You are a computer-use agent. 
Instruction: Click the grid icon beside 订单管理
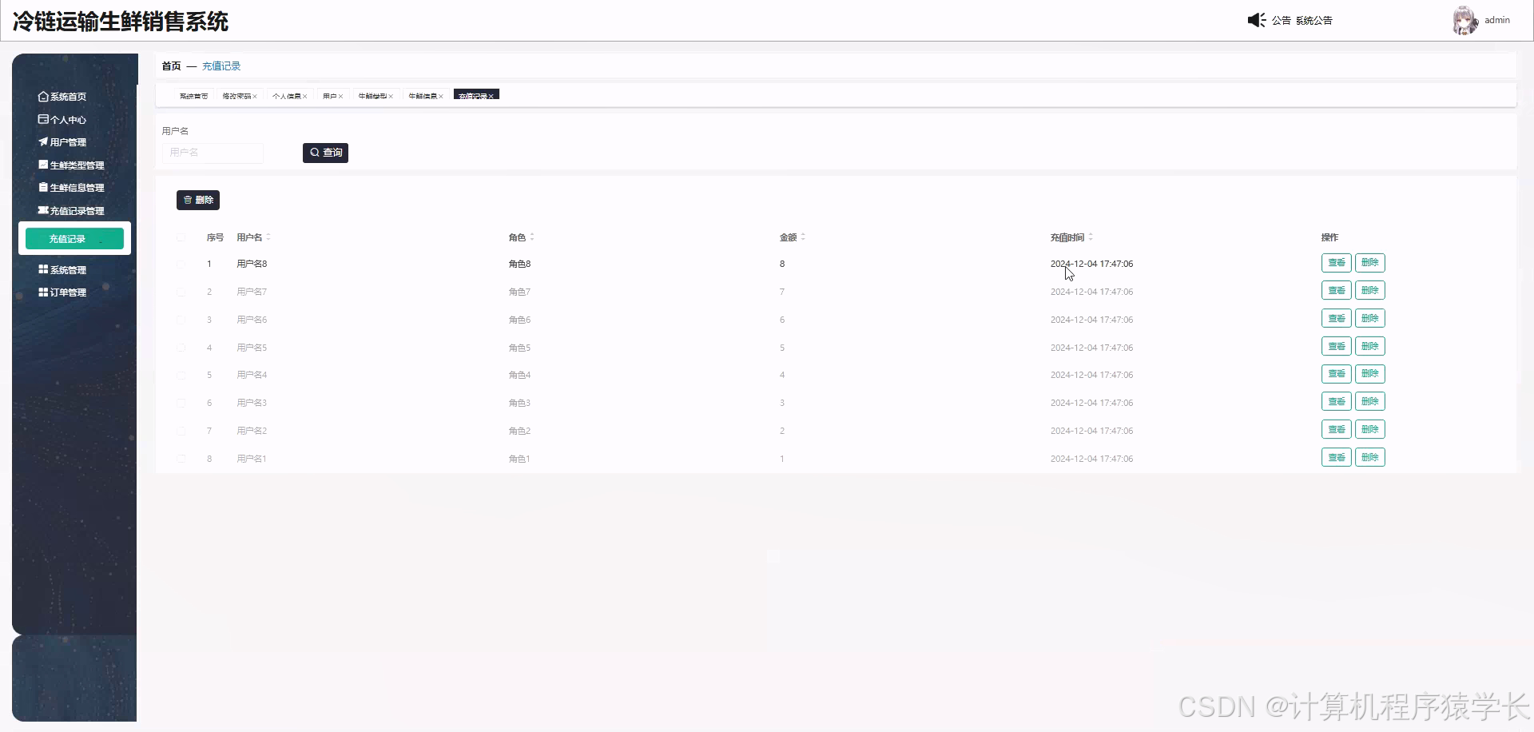coord(43,292)
